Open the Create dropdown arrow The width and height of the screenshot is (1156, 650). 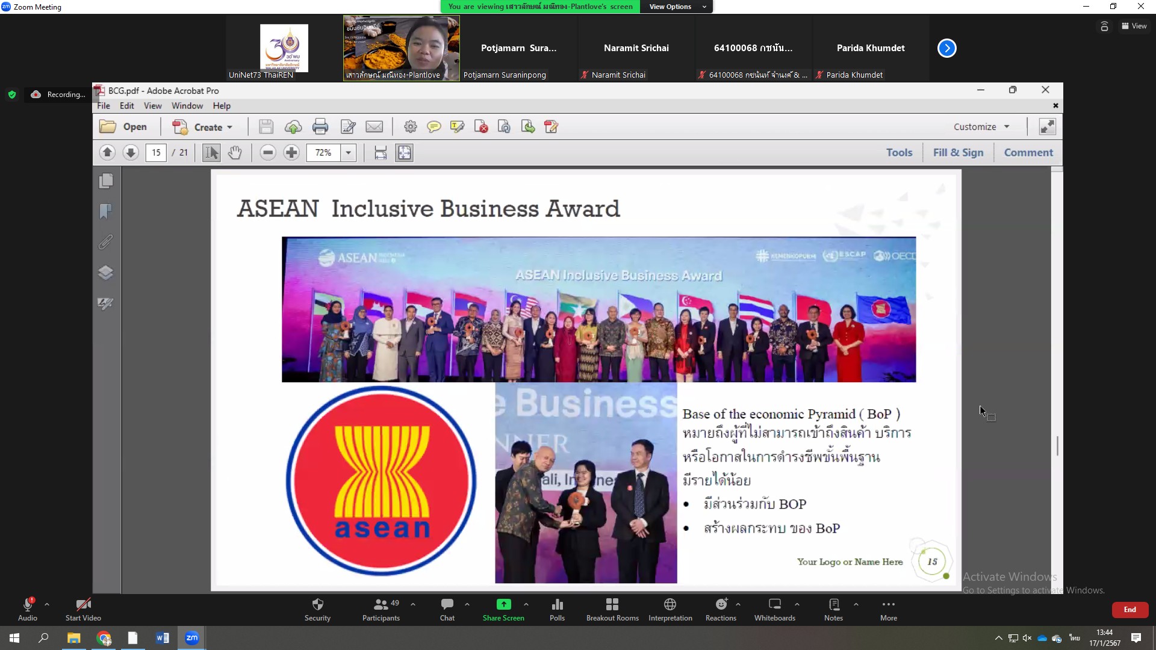230,128
